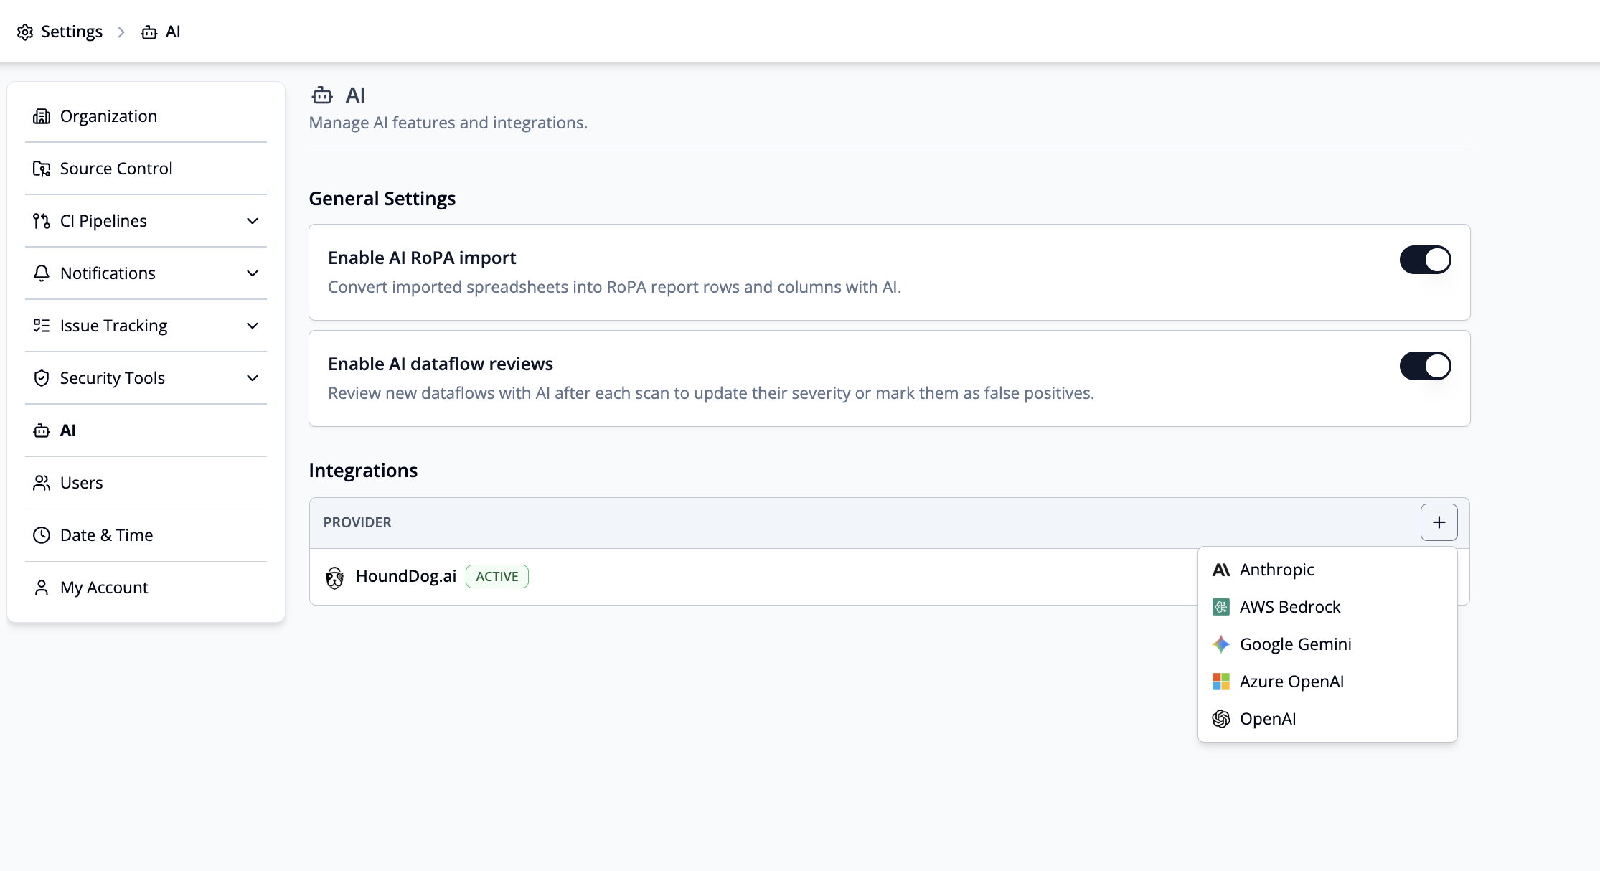Click the HoundDog.ai provider row name
This screenshot has height=871, width=1600.
pyautogui.click(x=406, y=576)
